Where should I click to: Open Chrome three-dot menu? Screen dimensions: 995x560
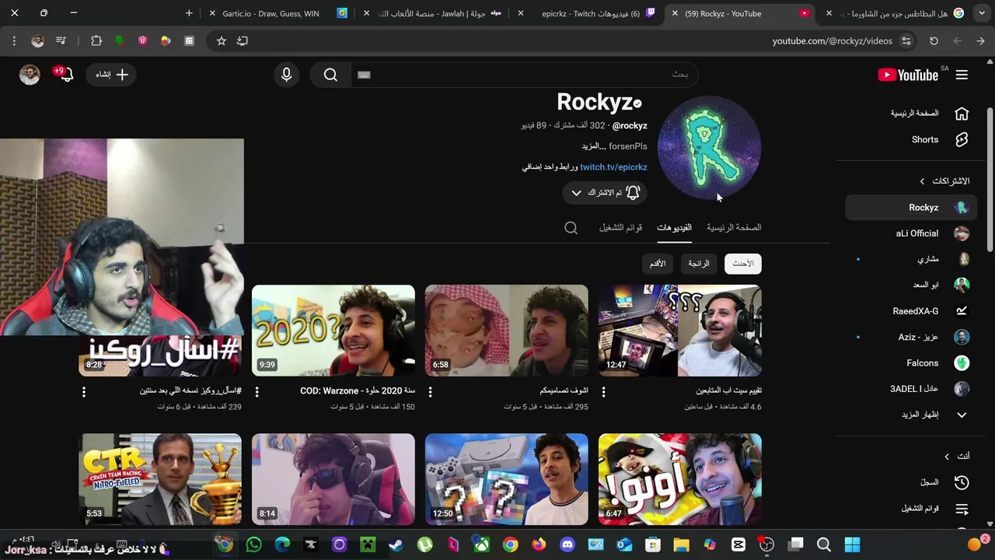point(14,41)
